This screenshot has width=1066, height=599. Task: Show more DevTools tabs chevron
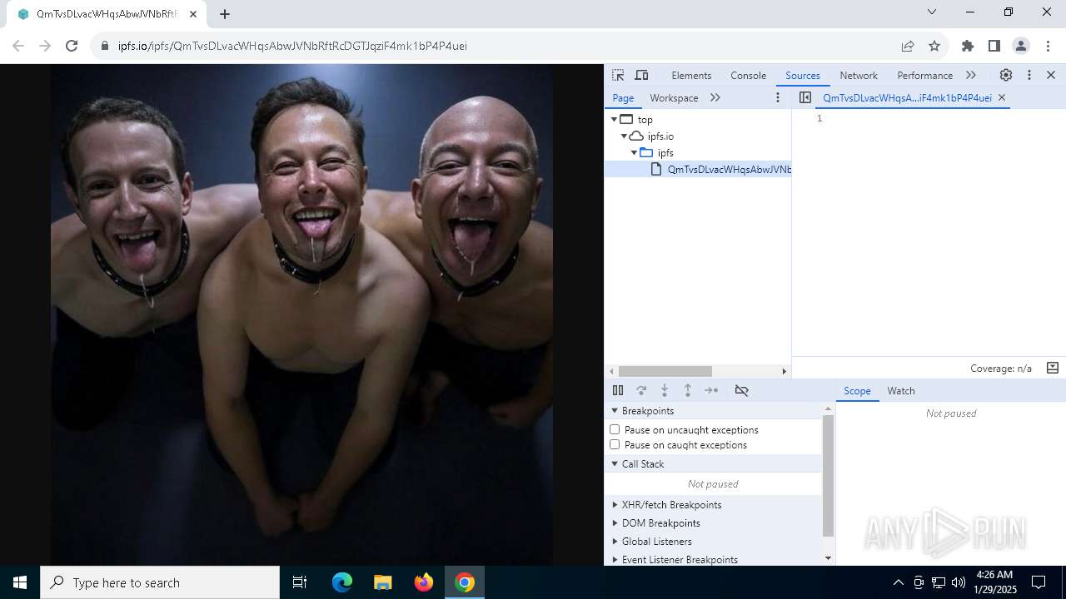tap(971, 75)
